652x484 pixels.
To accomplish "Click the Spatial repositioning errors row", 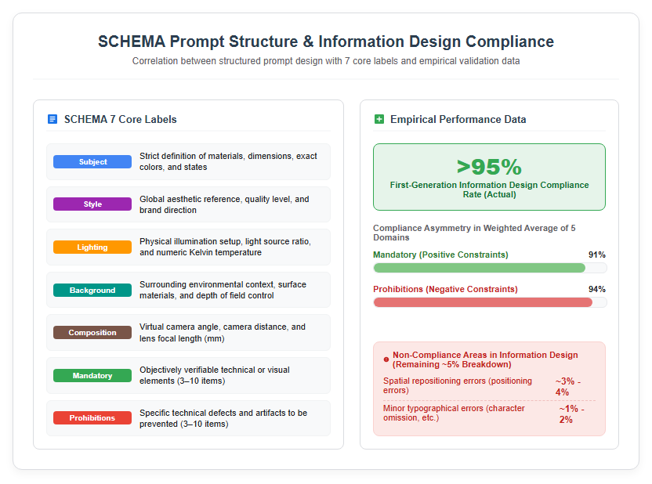I will point(489,386).
